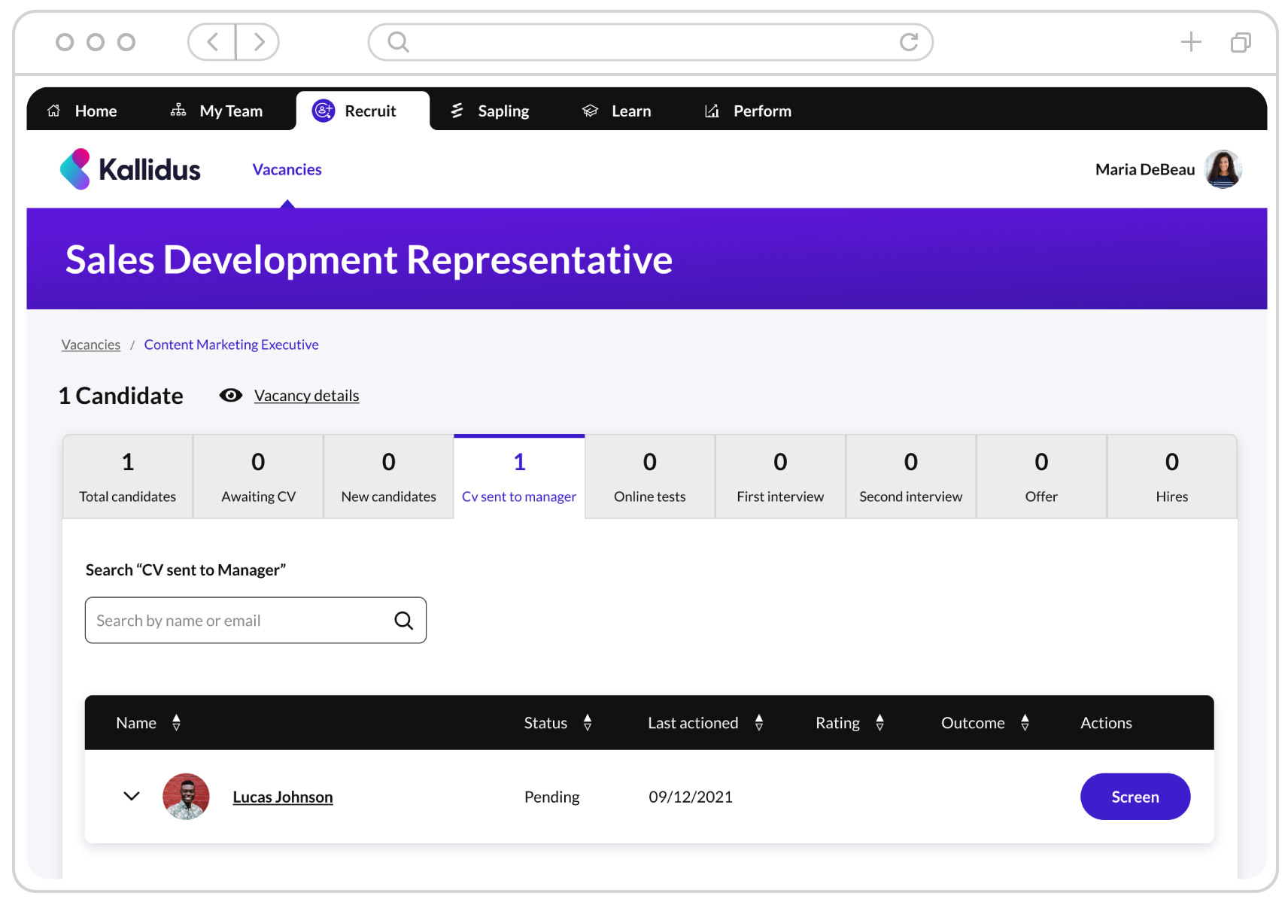1288x908 pixels.
Task: Reload the page with refresh icon
Action: pyautogui.click(x=909, y=42)
